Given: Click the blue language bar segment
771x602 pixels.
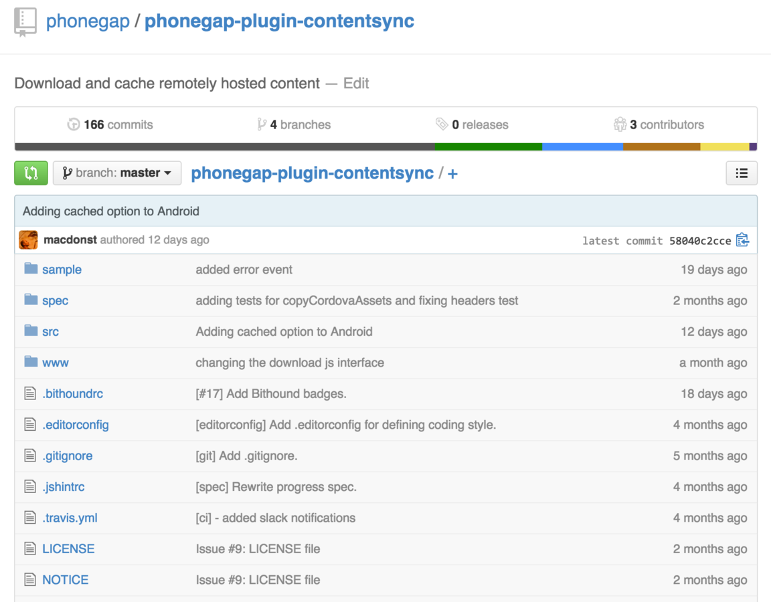Looking at the screenshot, I should click(x=582, y=146).
